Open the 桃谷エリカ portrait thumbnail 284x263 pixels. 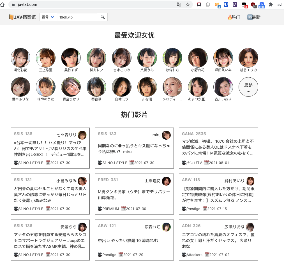tap(248, 57)
